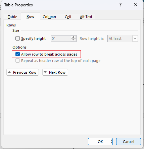Open the Alt Text tab
Viewport: 144px width, 149px height.
[x=86, y=17]
